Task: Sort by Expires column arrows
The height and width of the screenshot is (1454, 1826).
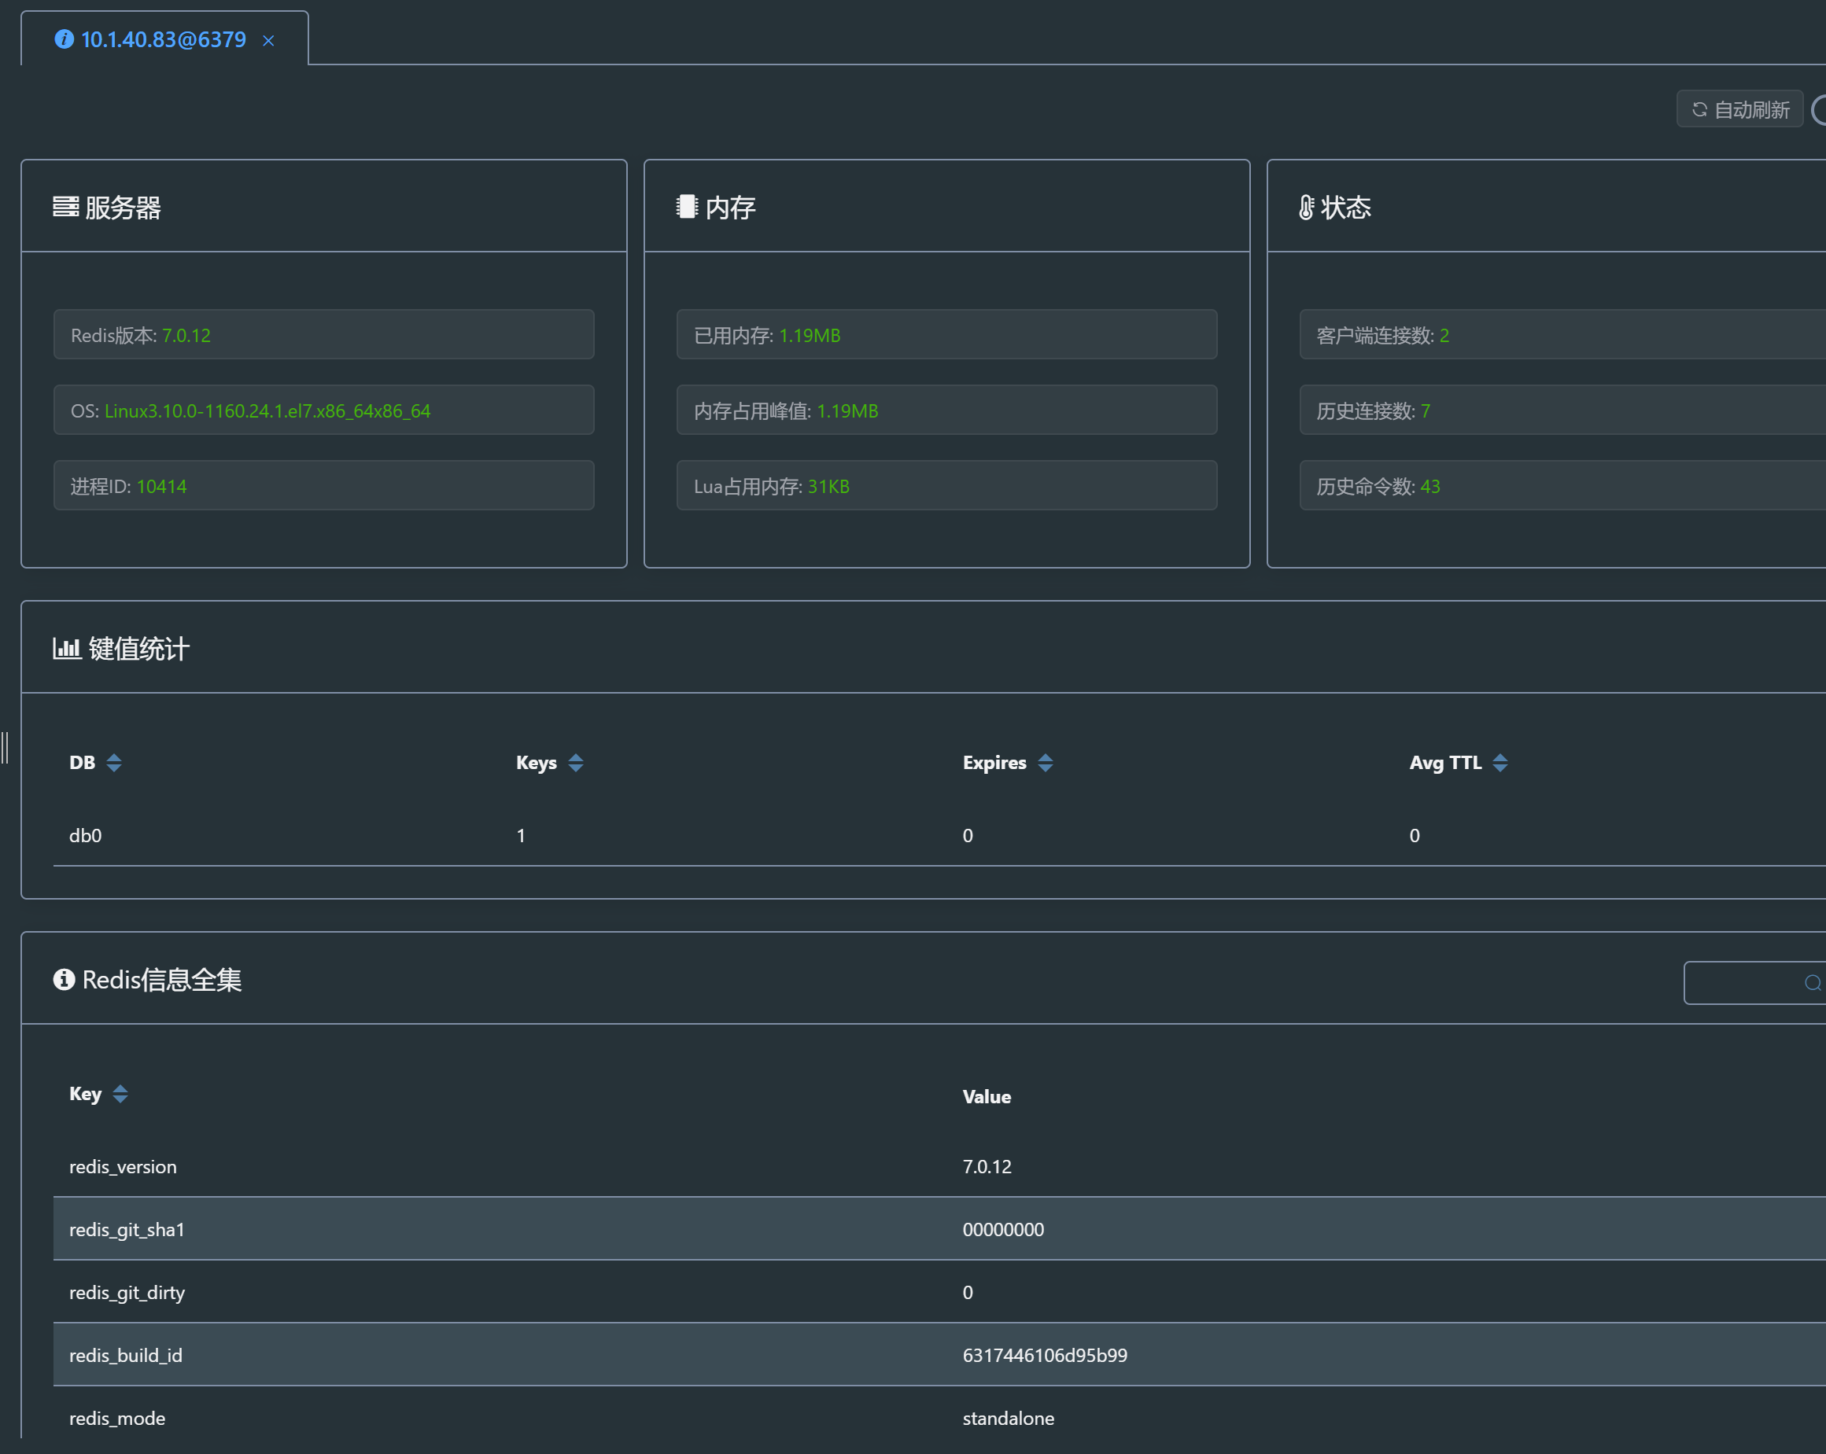Action: 1045,763
